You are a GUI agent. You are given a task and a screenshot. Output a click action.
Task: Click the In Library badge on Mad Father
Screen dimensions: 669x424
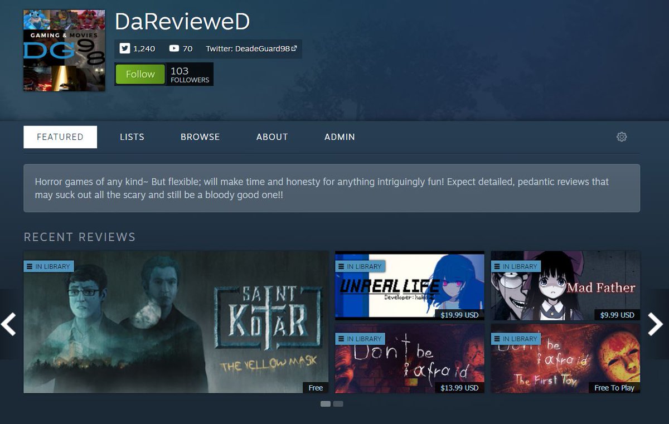(x=516, y=266)
